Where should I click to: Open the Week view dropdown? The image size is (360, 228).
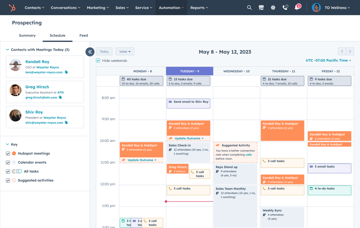pyautogui.click(x=125, y=51)
